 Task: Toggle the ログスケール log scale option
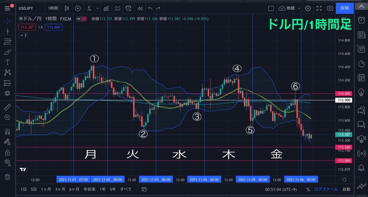click(326, 189)
